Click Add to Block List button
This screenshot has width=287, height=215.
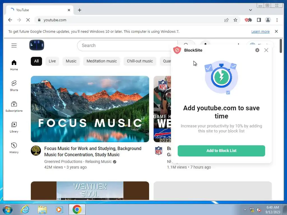pos(221,151)
